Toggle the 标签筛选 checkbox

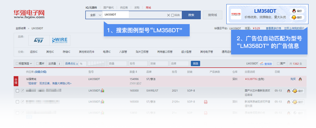pos(17,64)
